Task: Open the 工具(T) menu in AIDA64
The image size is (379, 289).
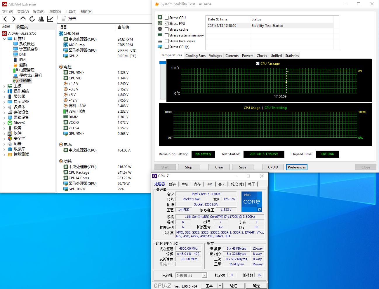Action: [x=71, y=12]
